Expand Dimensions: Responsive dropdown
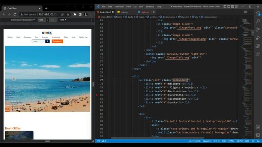The image size is (262, 147). (23, 20)
